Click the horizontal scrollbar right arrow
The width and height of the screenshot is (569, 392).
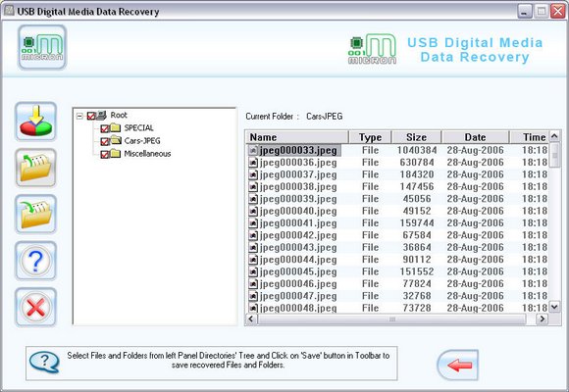543,319
